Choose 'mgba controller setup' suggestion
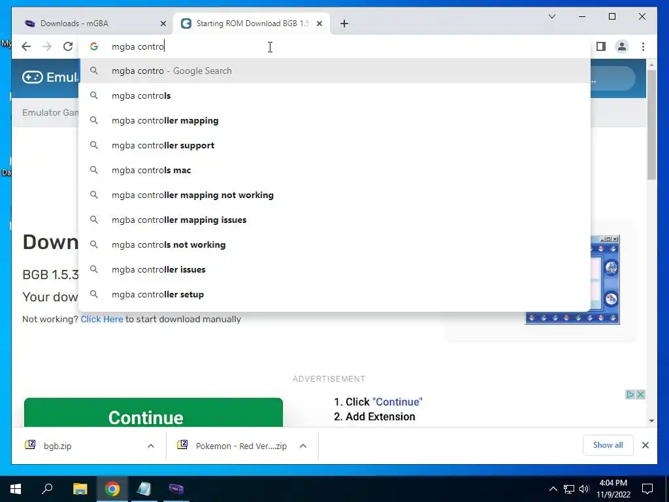 334,294
